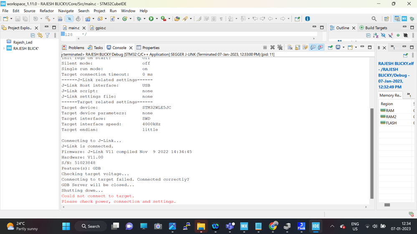Toggle Word Wrap in console toolbar
417x234 pixels.
(x=305, y=47)
